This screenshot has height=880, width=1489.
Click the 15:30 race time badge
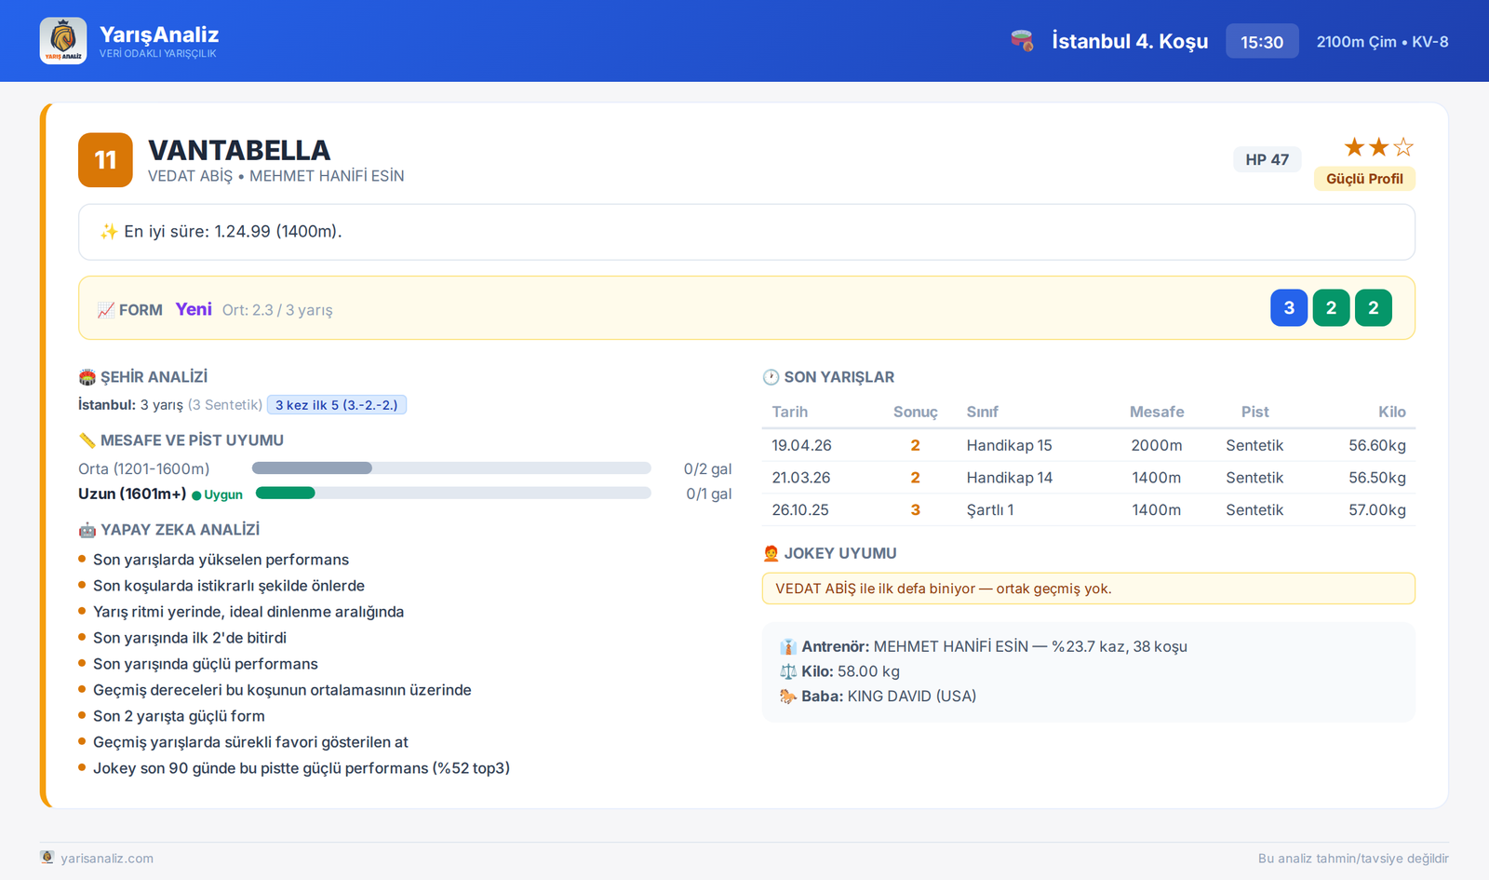click(1262, 42)
